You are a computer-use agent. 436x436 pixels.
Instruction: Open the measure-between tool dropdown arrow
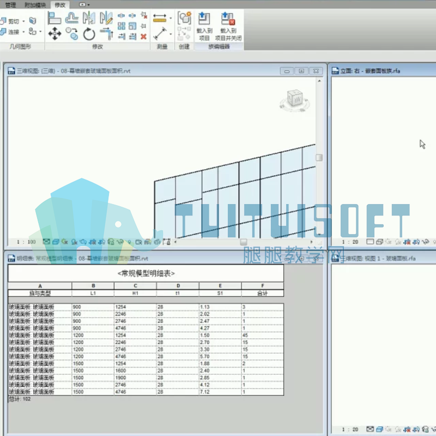click(171, 34)
